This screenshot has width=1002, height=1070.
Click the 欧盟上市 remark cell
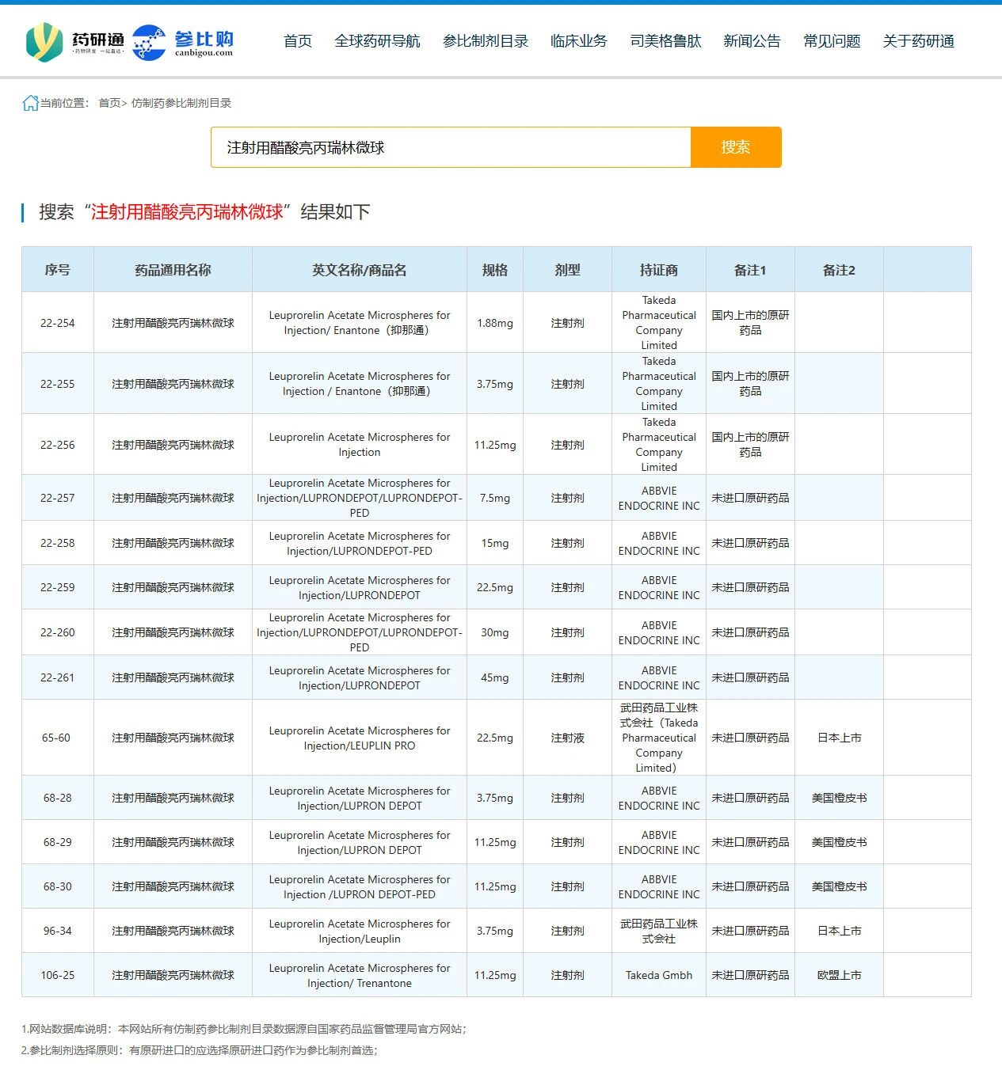coord(840,975)
